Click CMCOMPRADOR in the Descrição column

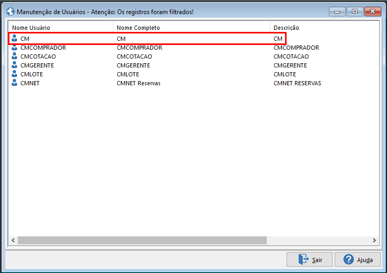[297, 48]
